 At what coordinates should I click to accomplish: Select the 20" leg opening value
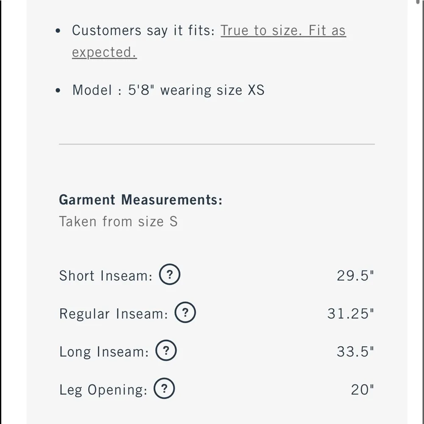coord(362,390)
